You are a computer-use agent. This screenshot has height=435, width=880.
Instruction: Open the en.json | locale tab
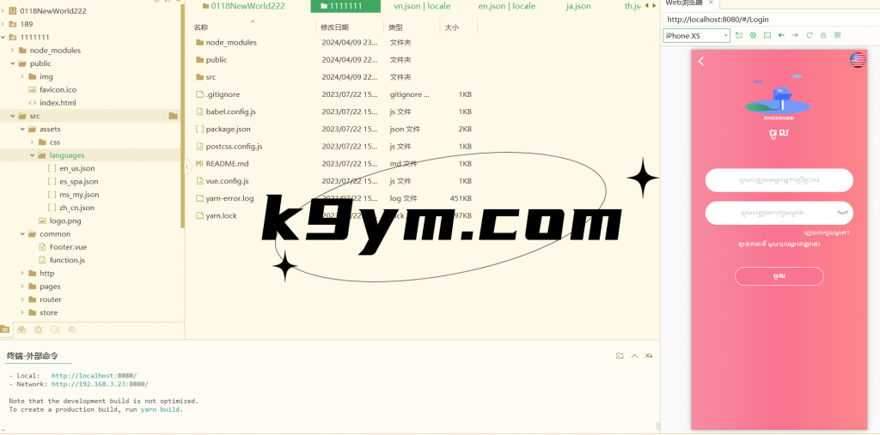(507, 6)
